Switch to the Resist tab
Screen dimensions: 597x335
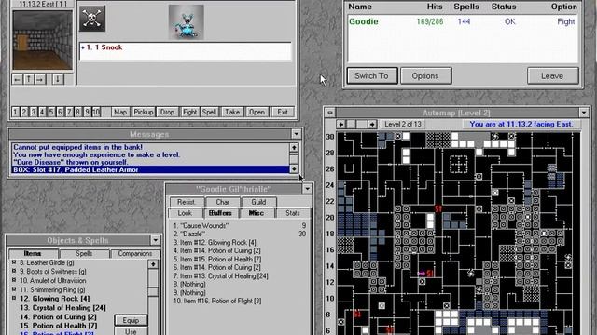186,202
